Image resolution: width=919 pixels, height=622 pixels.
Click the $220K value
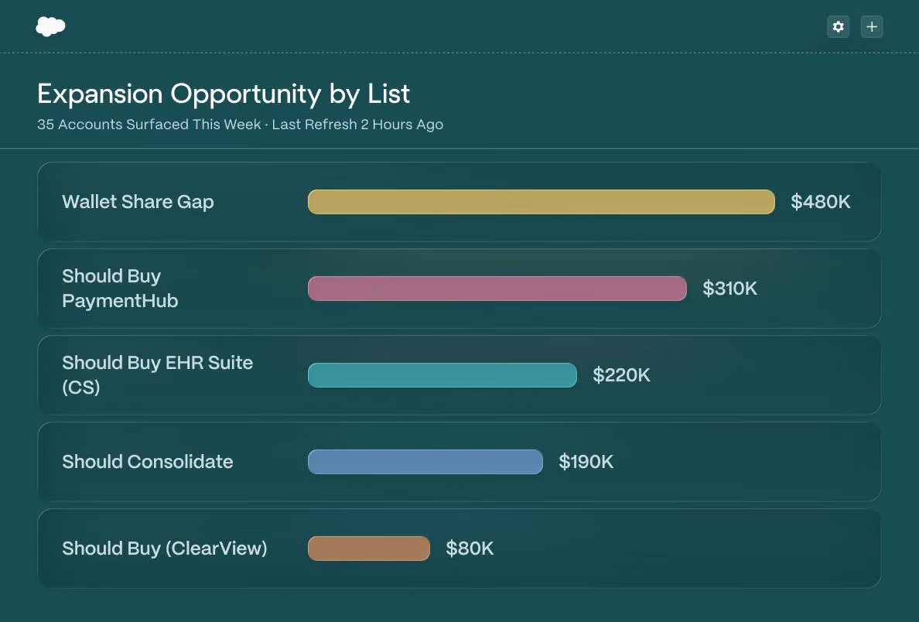click(621, 375)
